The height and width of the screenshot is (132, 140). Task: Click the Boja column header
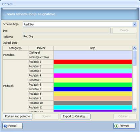[93, 48]
